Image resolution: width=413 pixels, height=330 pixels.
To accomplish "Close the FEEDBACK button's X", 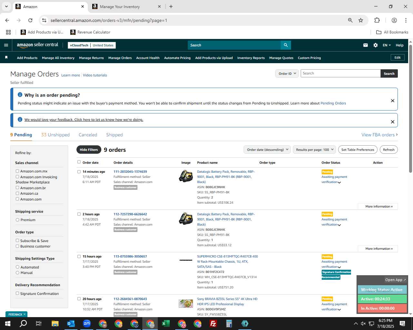I will [x=25, y=314].
